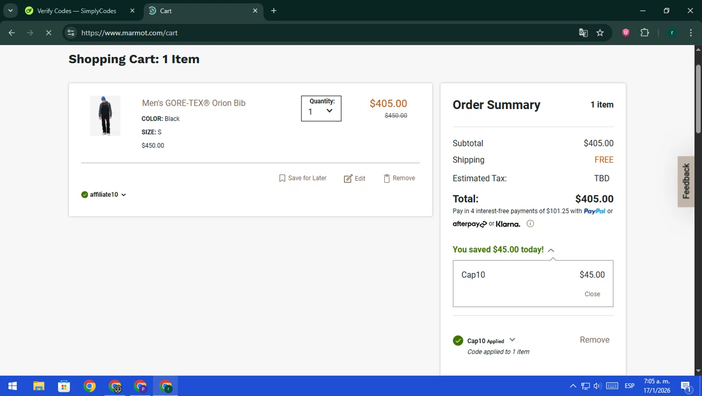Viewport: 702px width, 396px height.
Task: Open site information icon in address bar
Action: point(71,33)
